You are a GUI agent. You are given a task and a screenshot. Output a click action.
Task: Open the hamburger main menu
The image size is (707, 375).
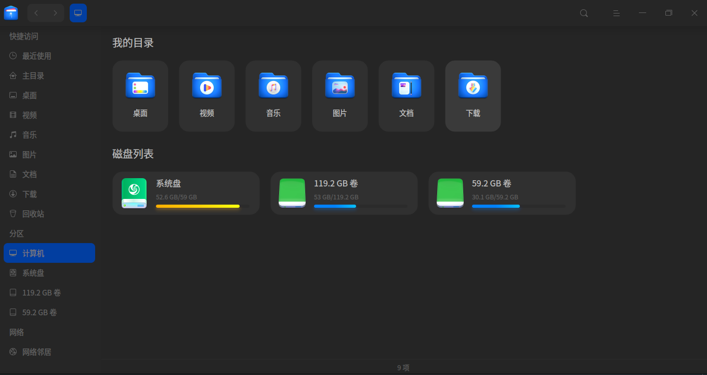click(x=616, y=13)
